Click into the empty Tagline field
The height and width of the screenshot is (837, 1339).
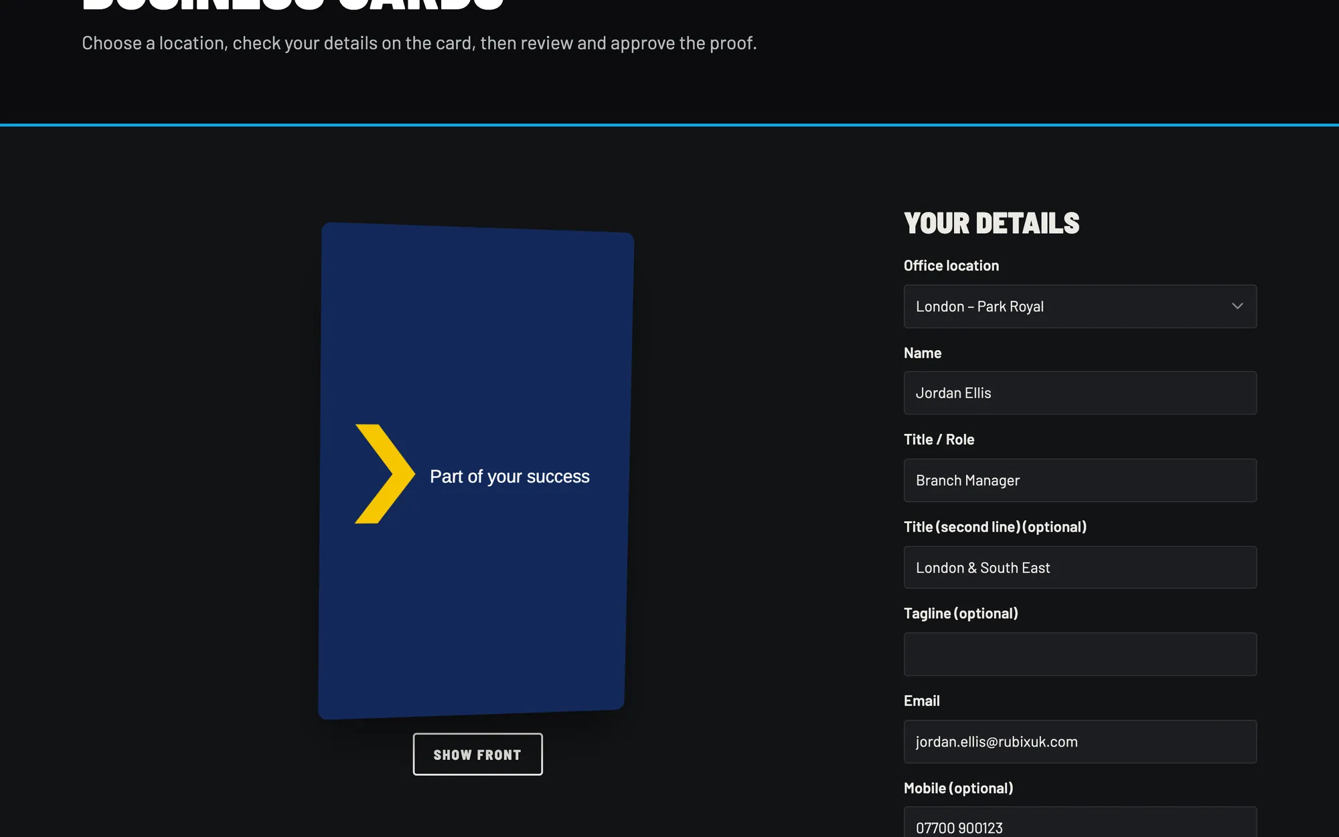point(1080,654)
